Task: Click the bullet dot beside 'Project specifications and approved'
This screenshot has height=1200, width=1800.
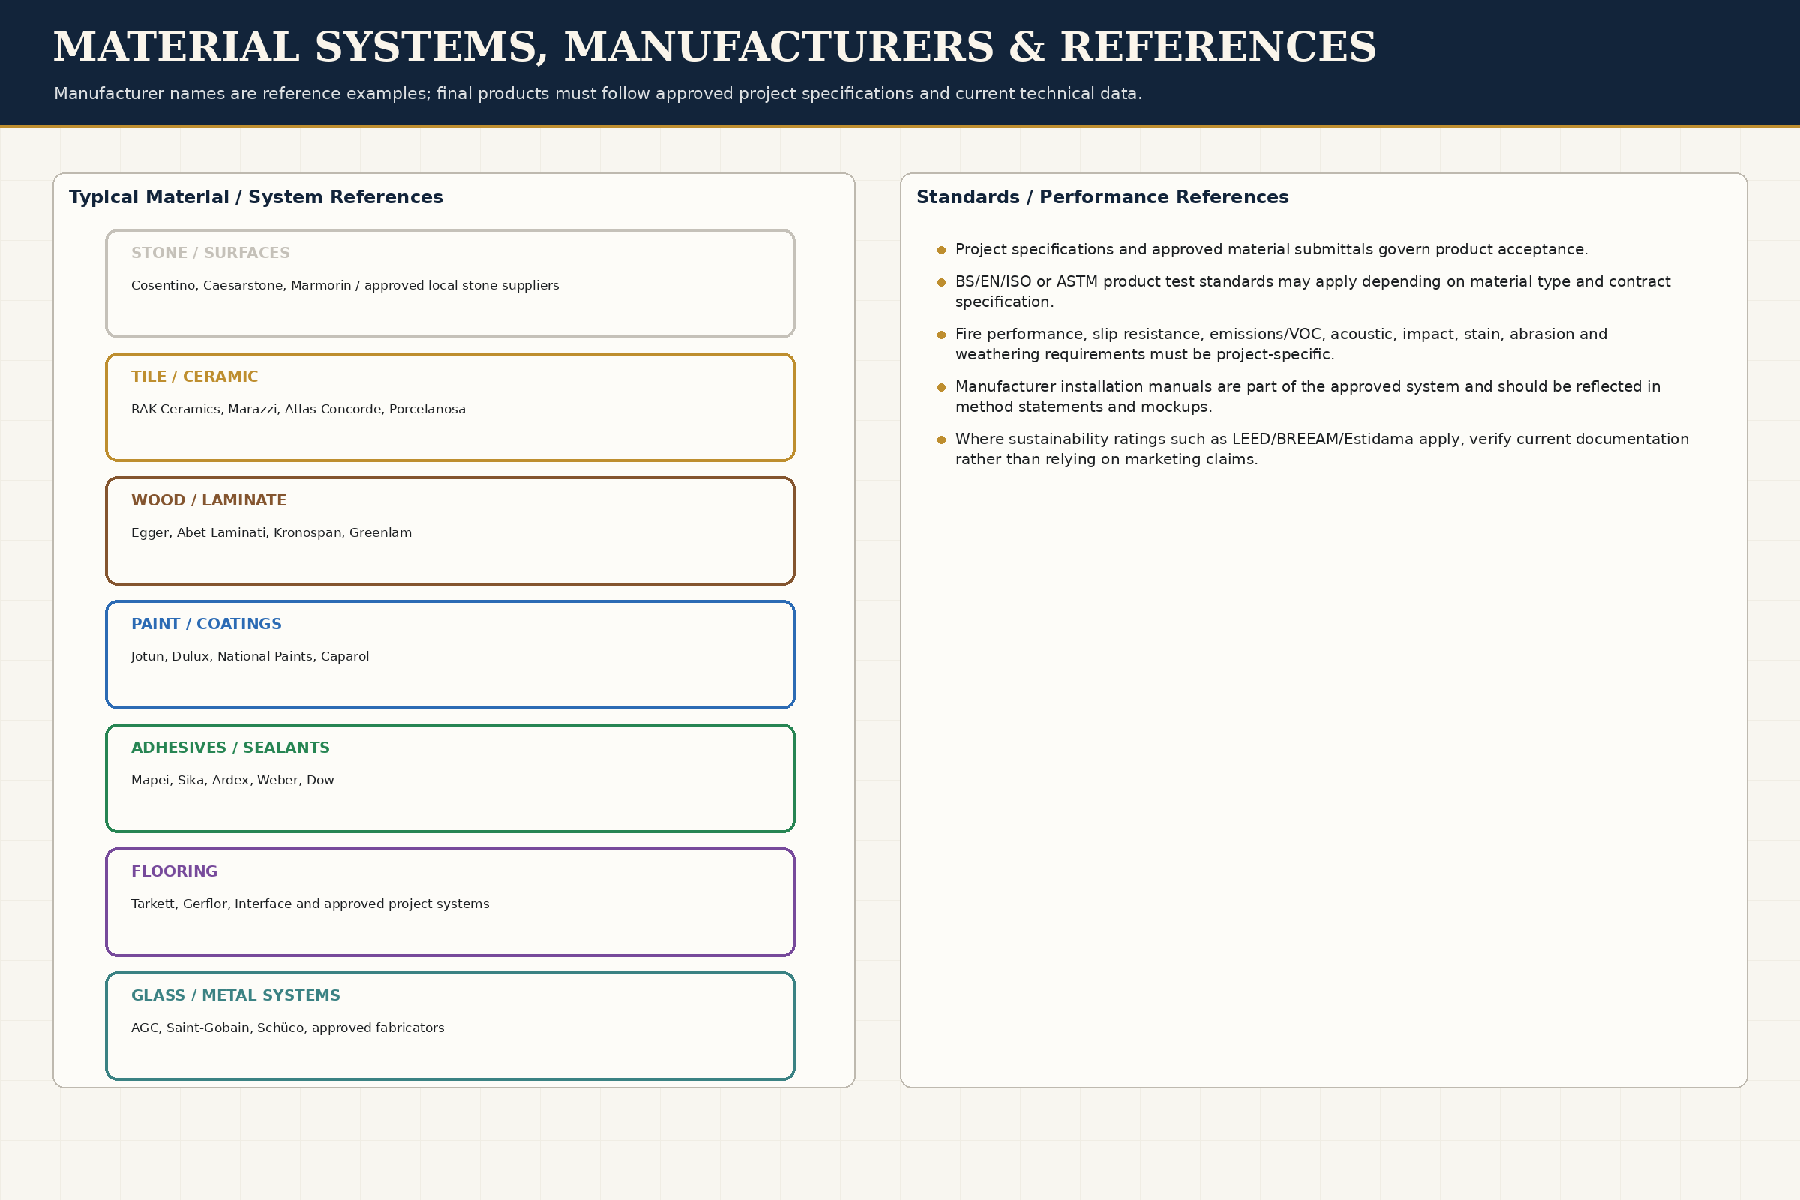Action: tap(941, 250)
